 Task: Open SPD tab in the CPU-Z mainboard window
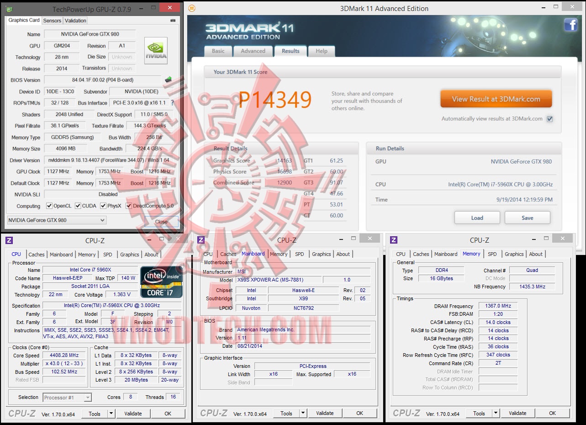tap(300, 254)
